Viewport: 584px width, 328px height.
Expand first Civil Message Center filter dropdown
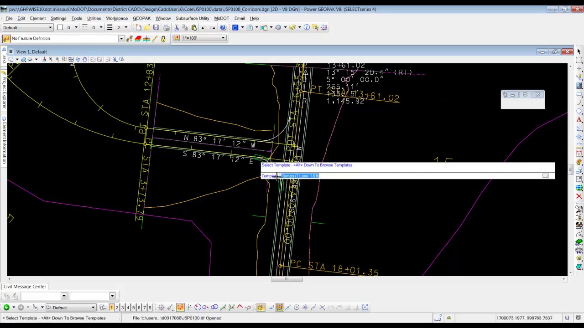pos(63,296)
